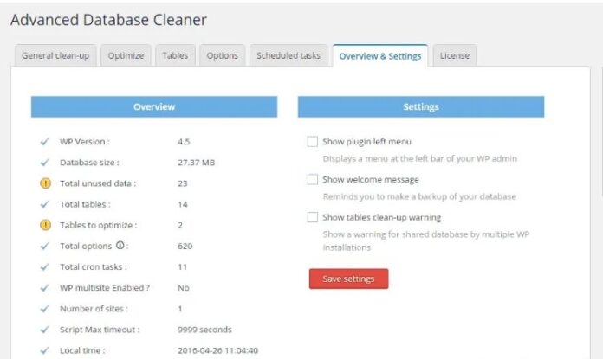Click the 9999 seconds timeout value

point(204,330)
